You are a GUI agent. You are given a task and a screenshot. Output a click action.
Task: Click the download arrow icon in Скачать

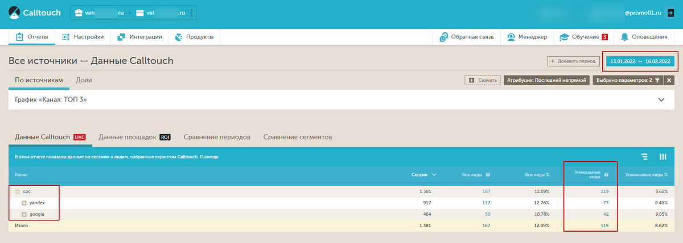pos(471,80)
